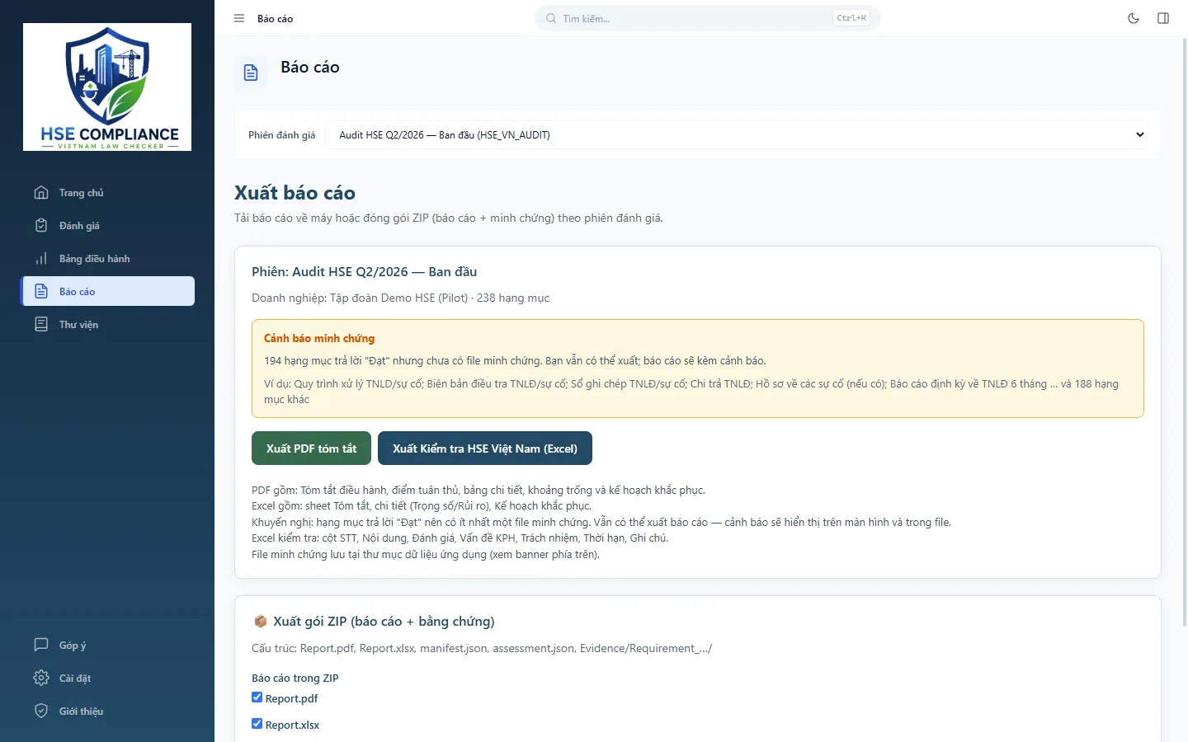Open Đánh giá clipboard icon in sidebar

(41, 225)
